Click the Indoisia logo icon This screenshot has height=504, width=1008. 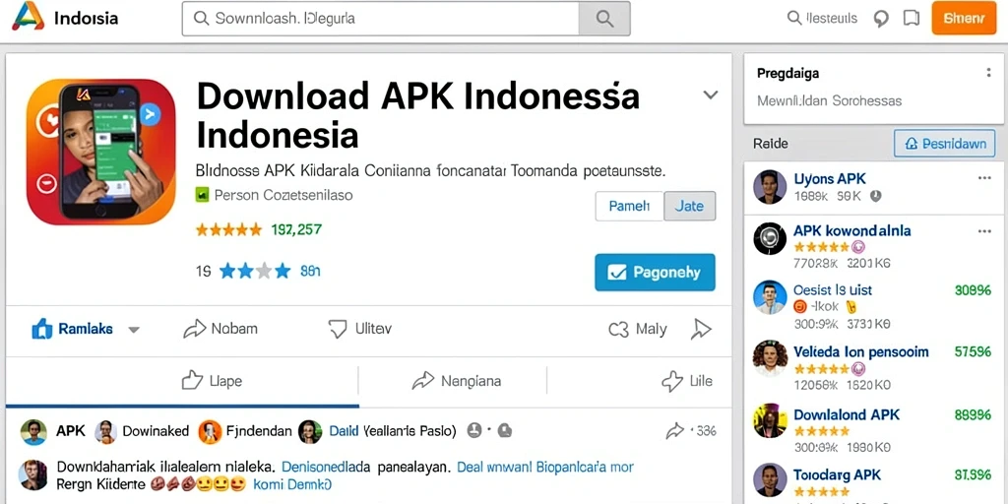[x=28, y=17]
